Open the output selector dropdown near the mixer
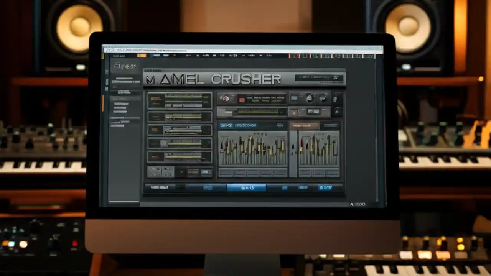Viewport: 491px width, 276px height. pyautogui.click(x=305, y=125)
